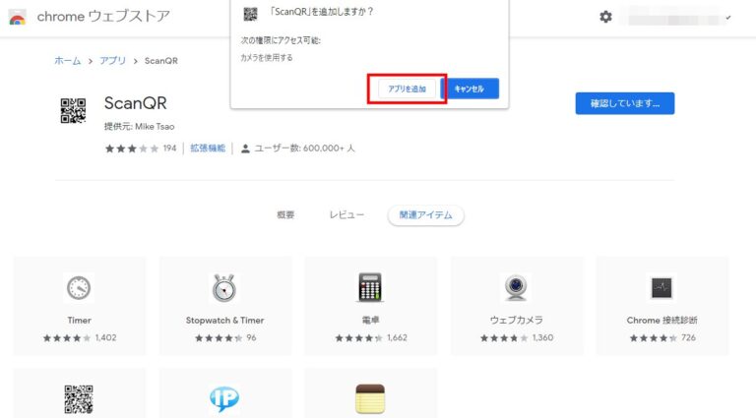Open settings via the gear icon
The height and width of the screenshot is (418, 756).
pyautogui.click(x=605, y=18)
